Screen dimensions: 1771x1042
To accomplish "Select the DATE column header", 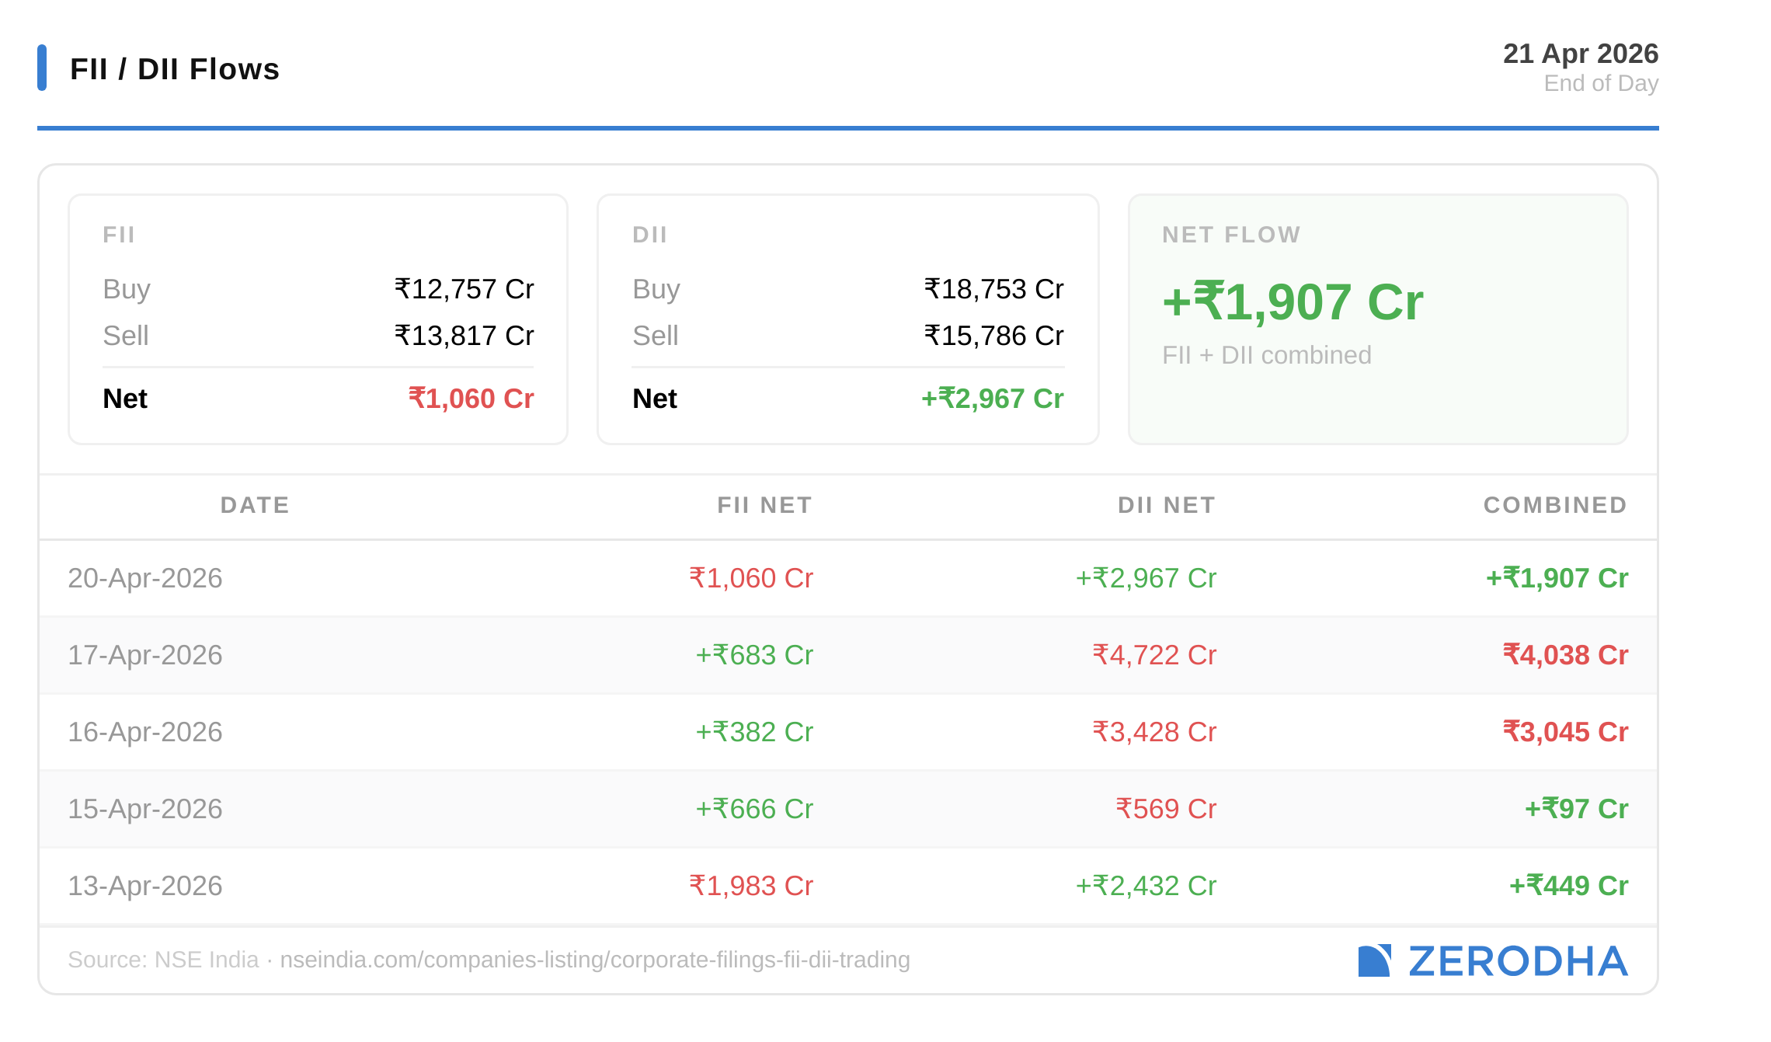I will pos(255,505).
